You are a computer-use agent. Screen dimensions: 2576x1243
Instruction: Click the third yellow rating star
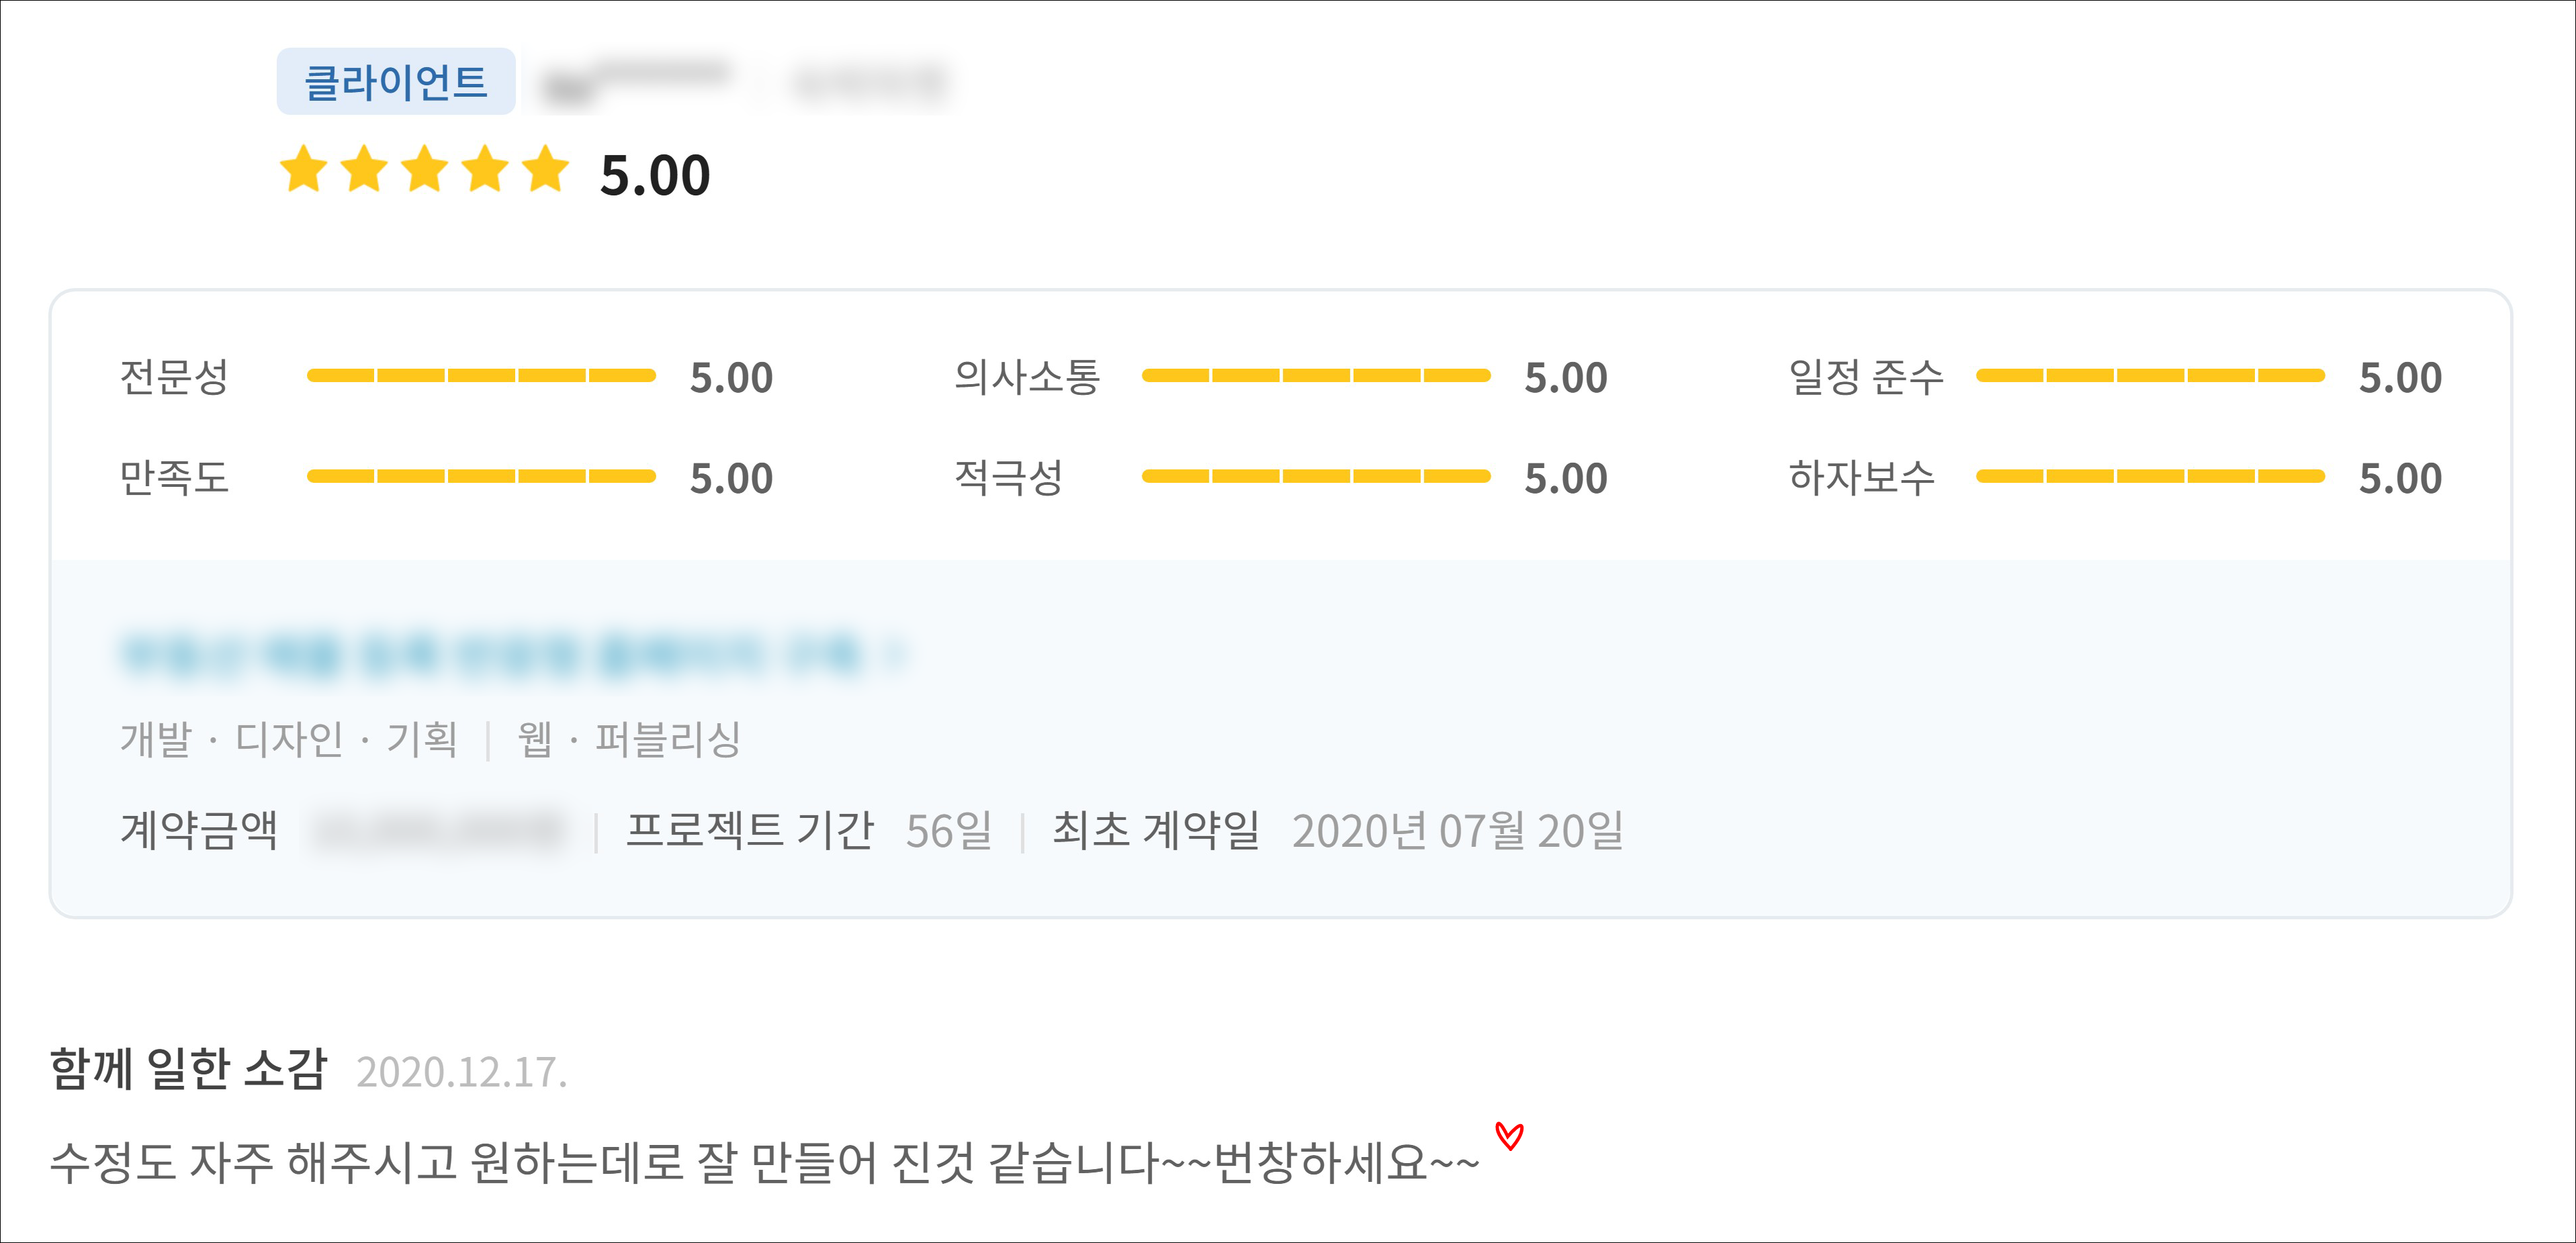(x=425, y=169)
